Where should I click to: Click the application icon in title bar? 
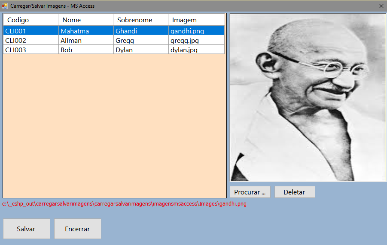pyautogui.click(x=4, y=6)
